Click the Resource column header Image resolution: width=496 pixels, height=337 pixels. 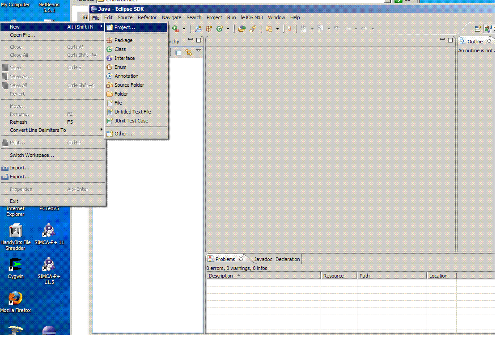(339, 276)
